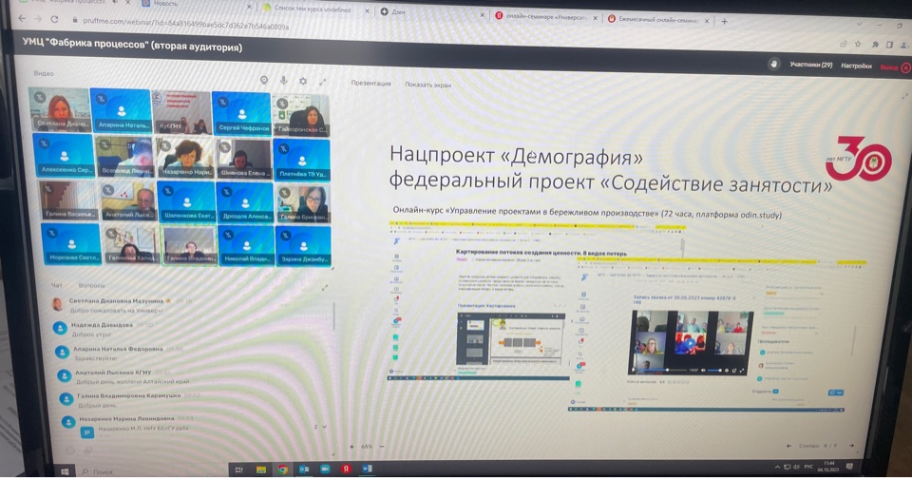This screenshot has height=478, width=912.
Task: Click the muted mic icon on Галина Брюхан... tile
Action: [x=285, y=193]
